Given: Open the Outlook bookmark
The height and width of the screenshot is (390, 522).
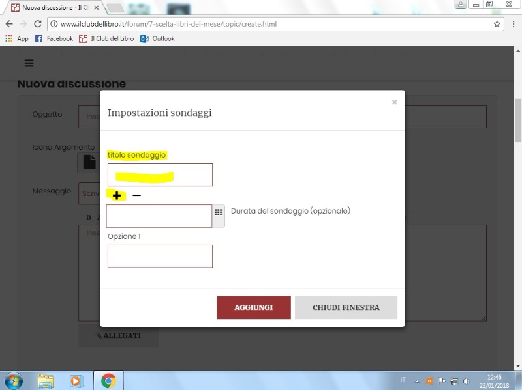Looking at the screenshot, I should pyautogui.click(x=157, y=38).
